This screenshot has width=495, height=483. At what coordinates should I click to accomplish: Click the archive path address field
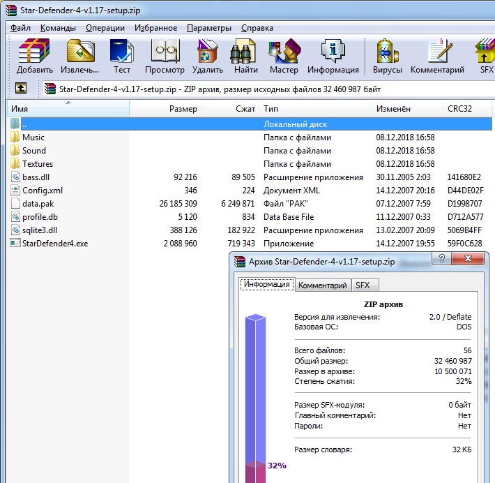(x=268, y=89)
